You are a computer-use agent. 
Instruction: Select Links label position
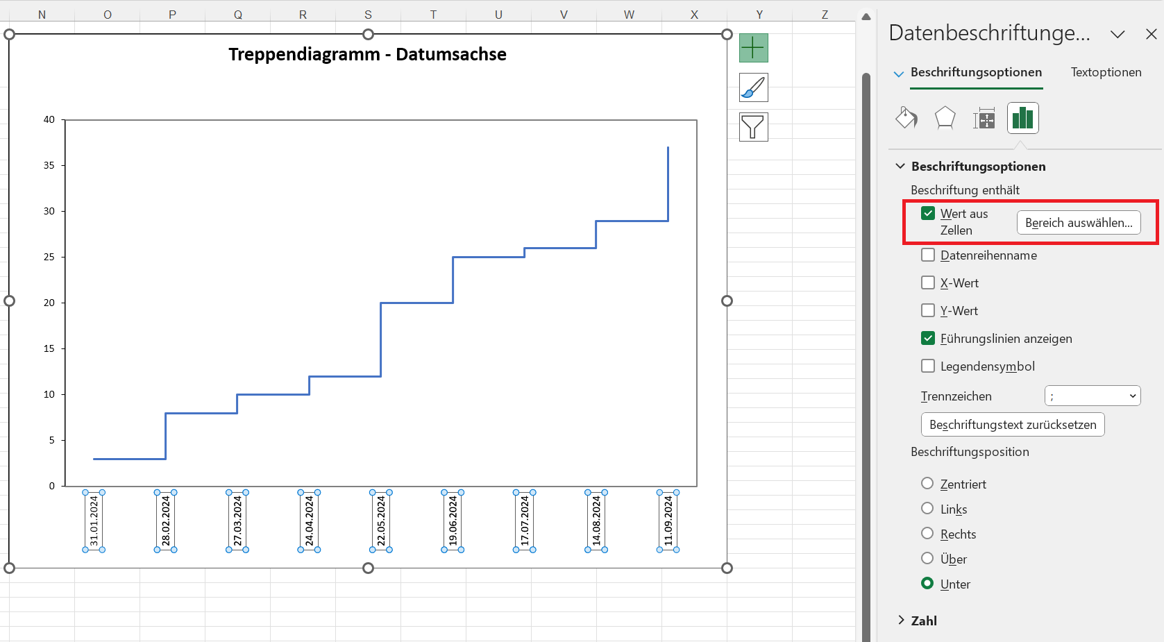point(927,508)
